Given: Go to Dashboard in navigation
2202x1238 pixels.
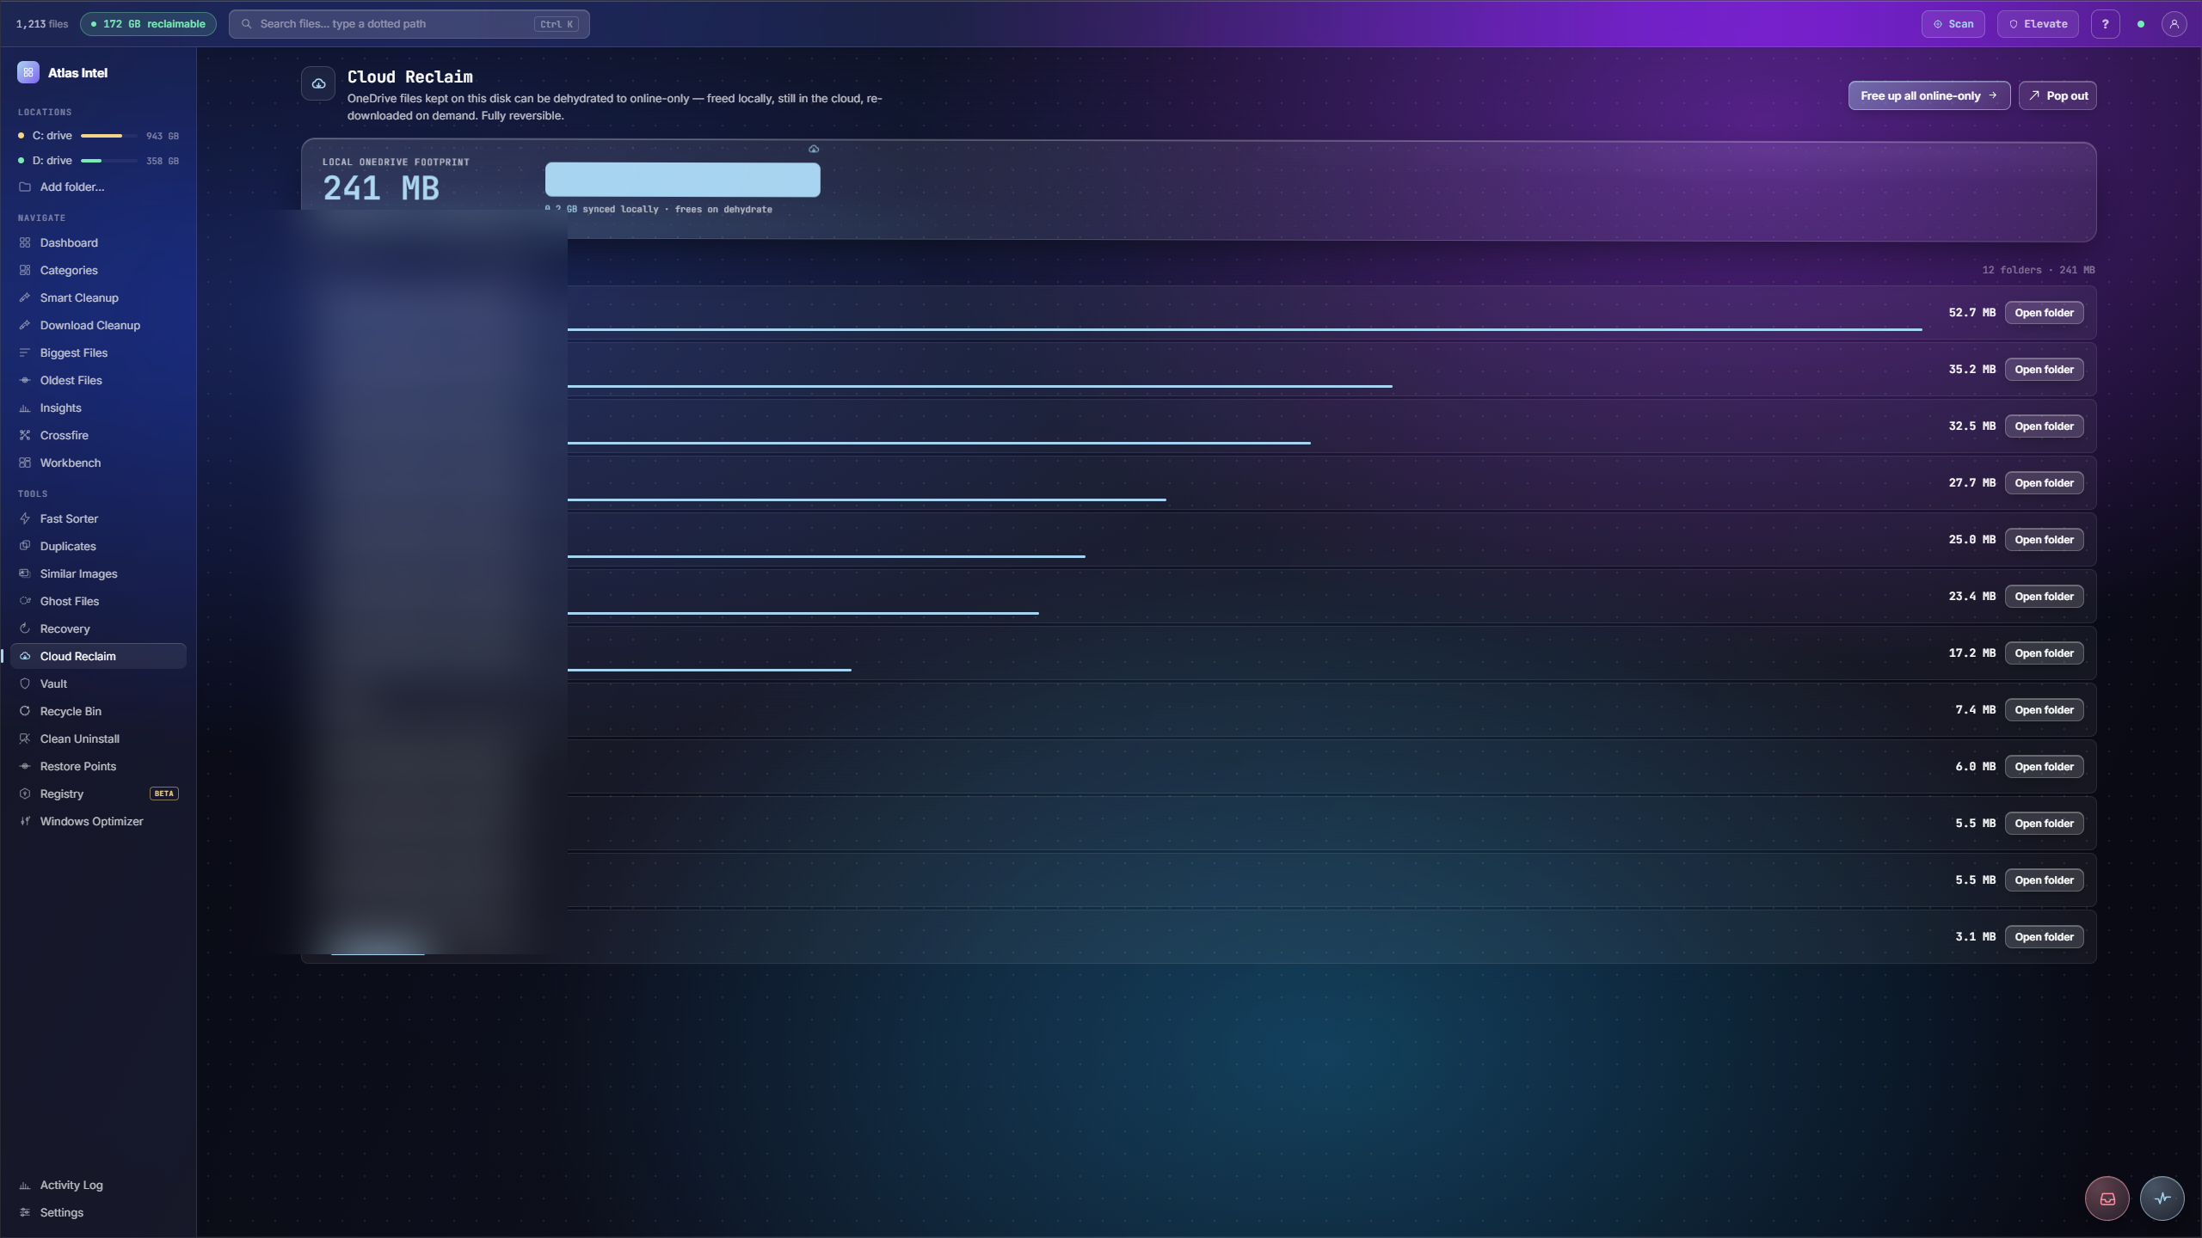Looking at the screenshot, I should [98, 242].
